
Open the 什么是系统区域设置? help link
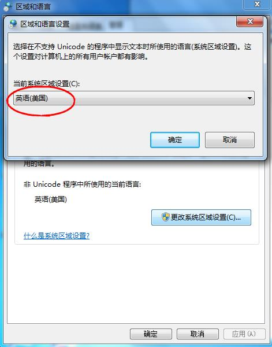point(57,236)
